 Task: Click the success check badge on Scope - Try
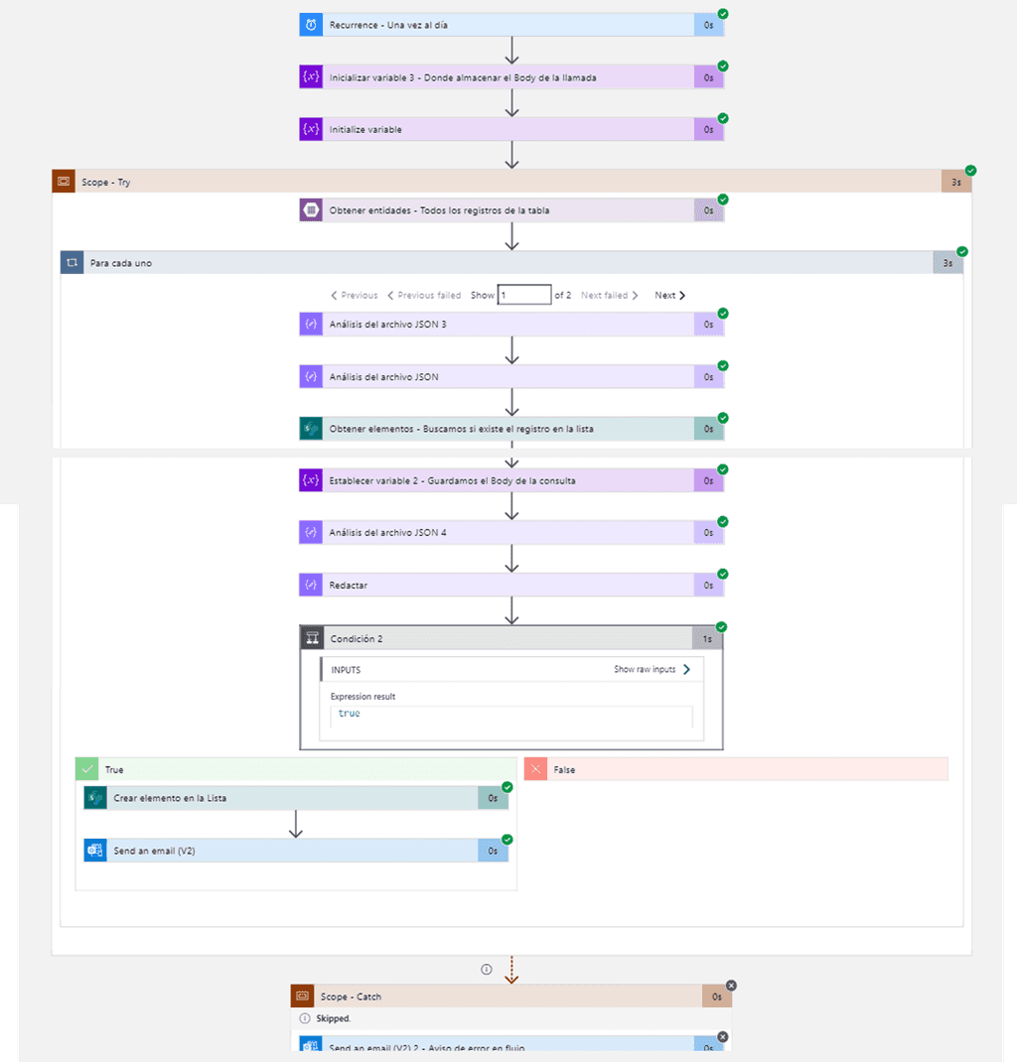coord(971,171)
